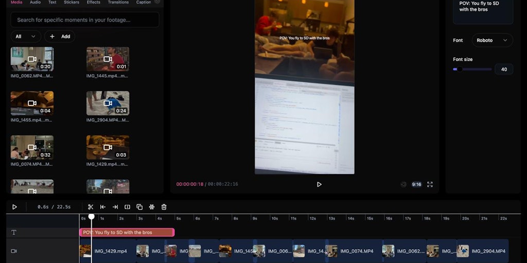Click the 5s mark on timeline ruler

(x=179, y=218)
